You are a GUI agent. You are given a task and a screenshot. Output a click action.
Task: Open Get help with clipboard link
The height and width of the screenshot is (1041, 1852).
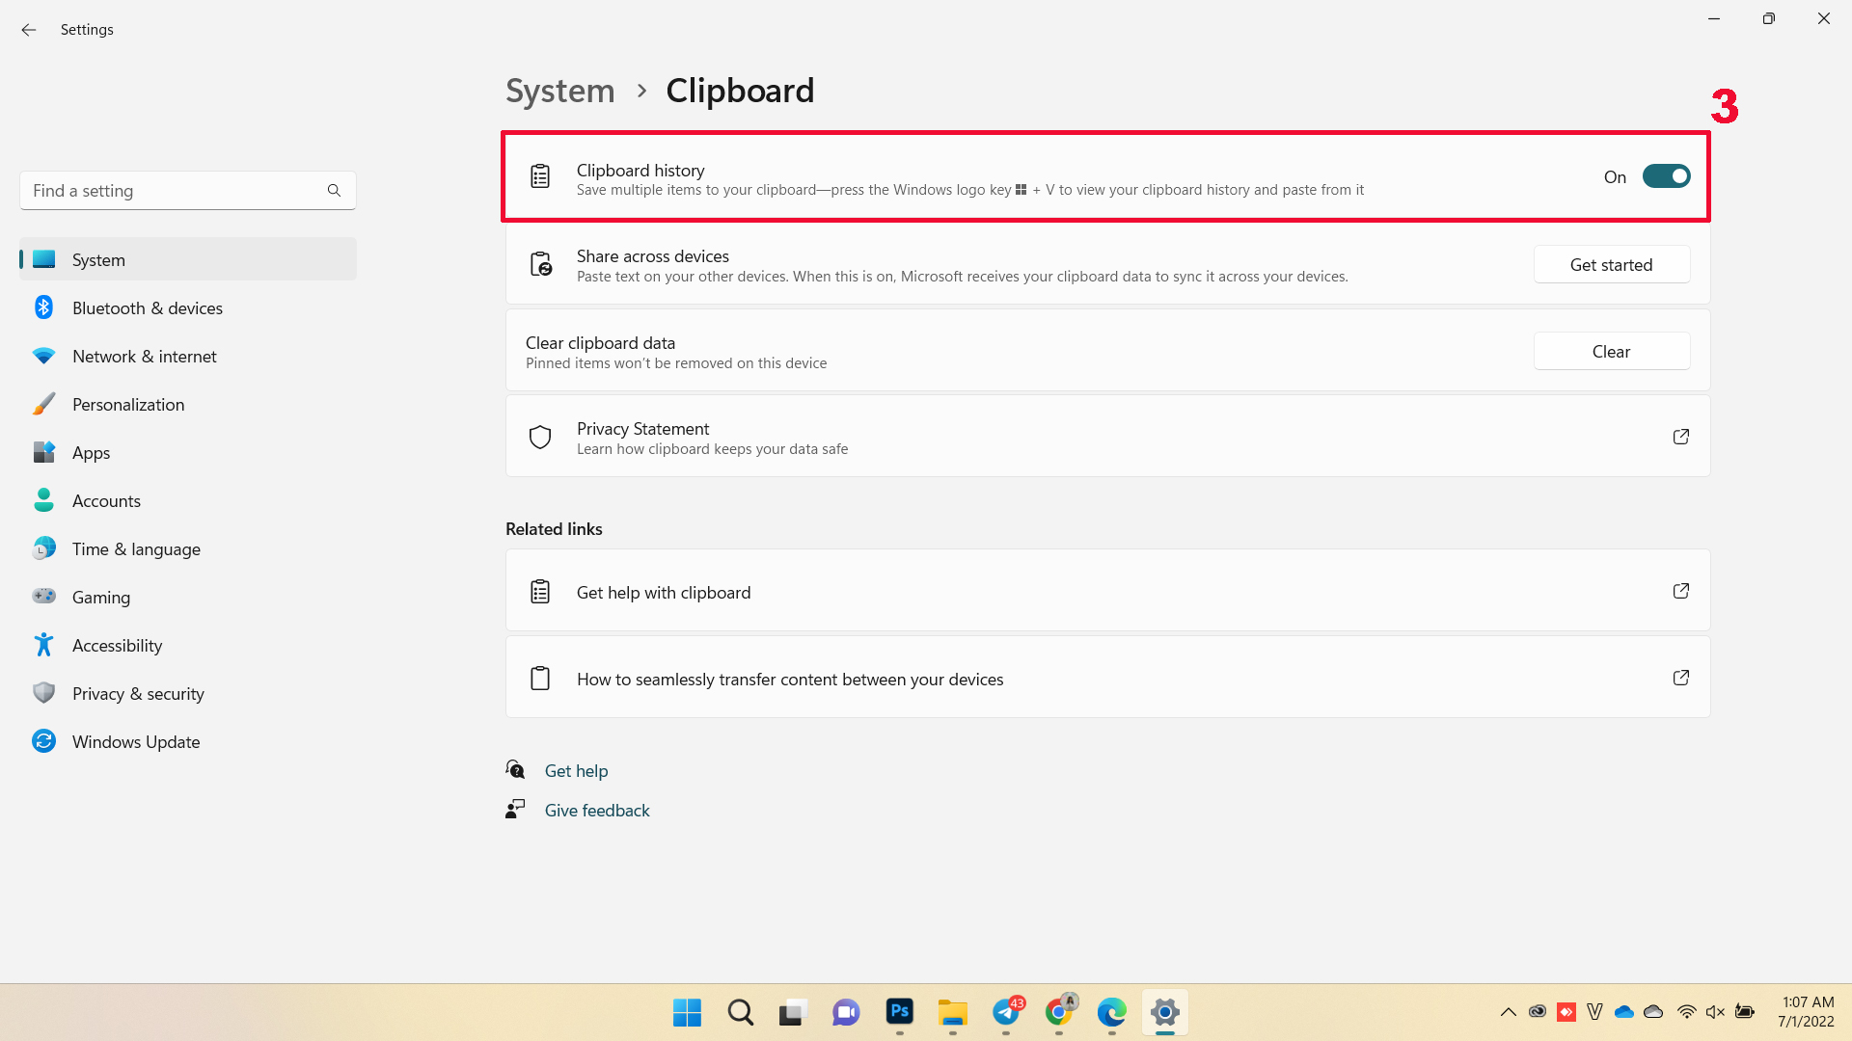1108,591
